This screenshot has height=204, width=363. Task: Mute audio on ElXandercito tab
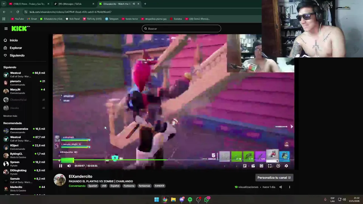tap(134, 4)
